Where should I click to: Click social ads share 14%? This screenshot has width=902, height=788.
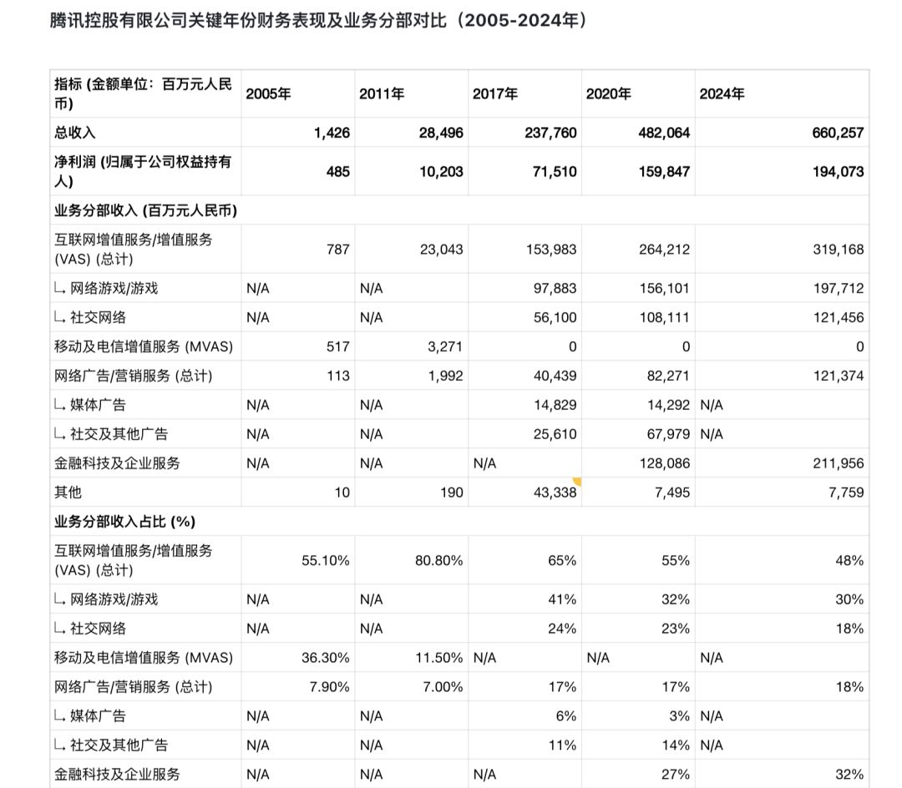click(x=676, y=745)
